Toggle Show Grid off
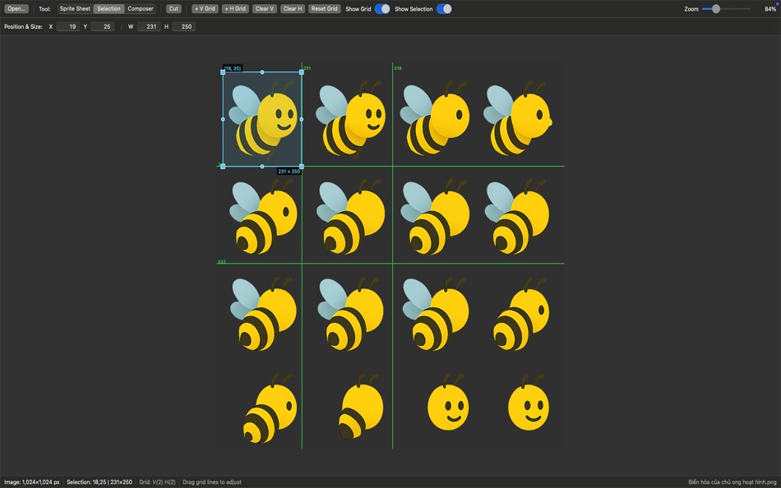 pos(381,8)
